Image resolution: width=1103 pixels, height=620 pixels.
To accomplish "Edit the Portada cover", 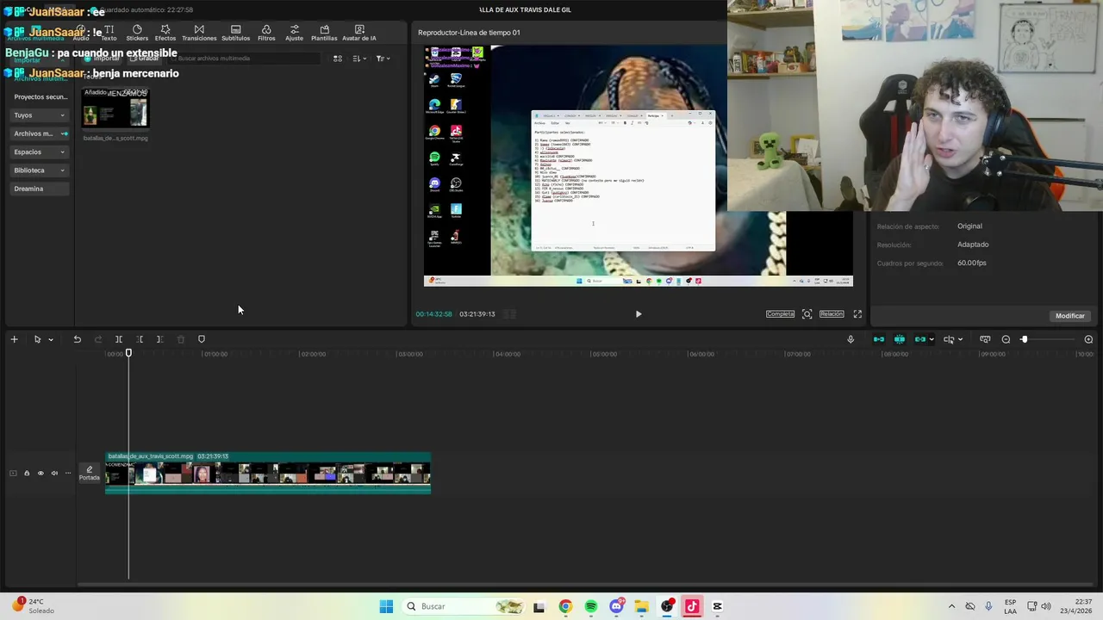I will pos(90,473).
